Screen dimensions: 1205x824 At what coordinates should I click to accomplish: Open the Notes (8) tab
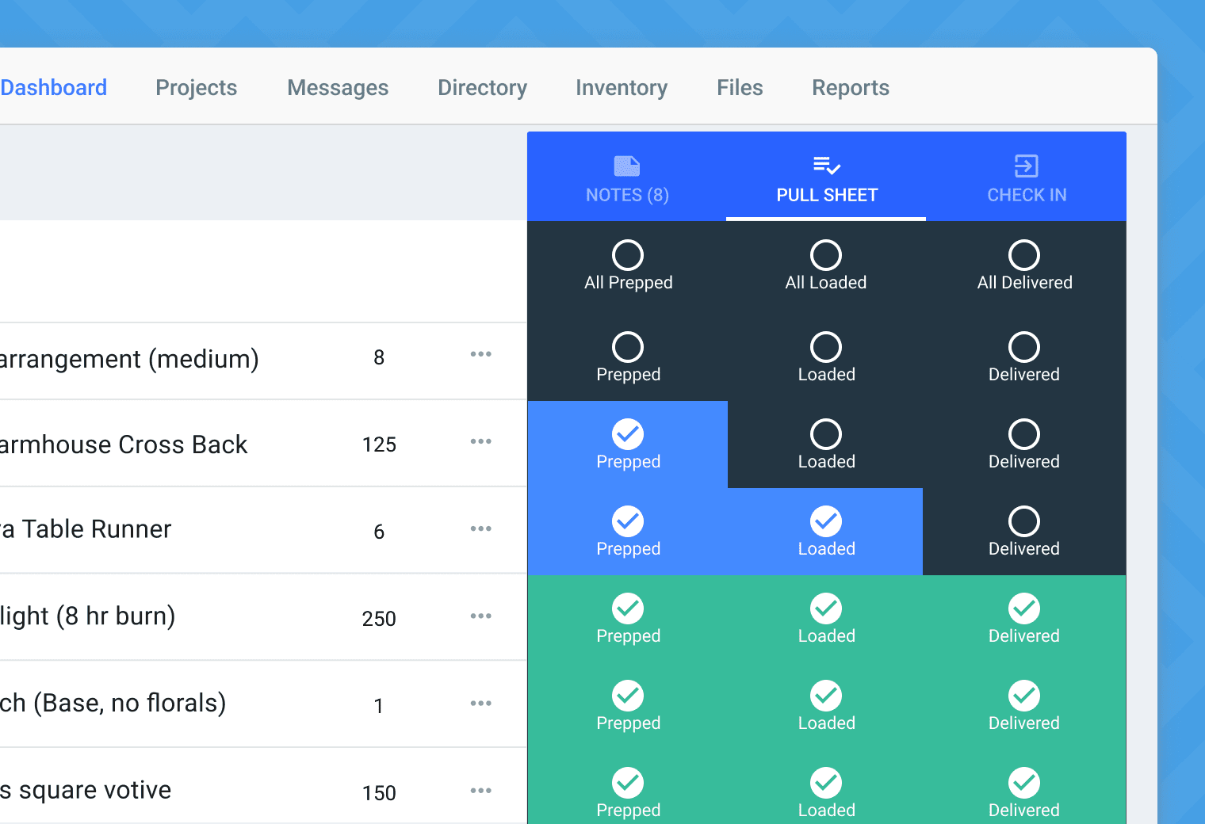(627, 177)
